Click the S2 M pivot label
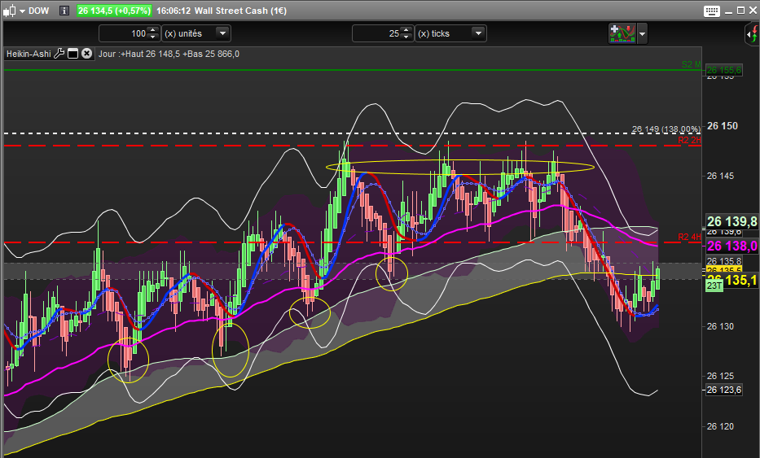This screenshot has width=760, height=458. coord(692,64)
